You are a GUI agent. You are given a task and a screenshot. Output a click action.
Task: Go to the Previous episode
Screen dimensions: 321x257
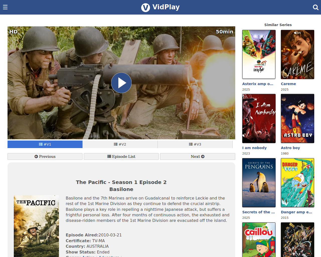45,157
